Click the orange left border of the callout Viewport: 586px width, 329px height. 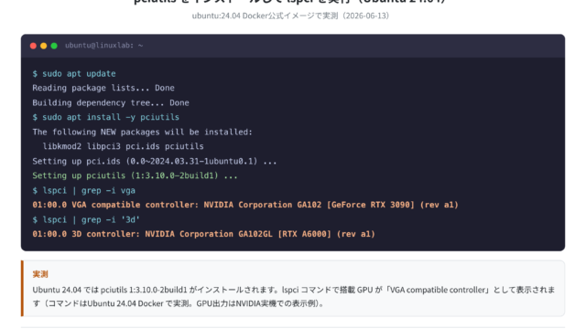click(22, 289)
